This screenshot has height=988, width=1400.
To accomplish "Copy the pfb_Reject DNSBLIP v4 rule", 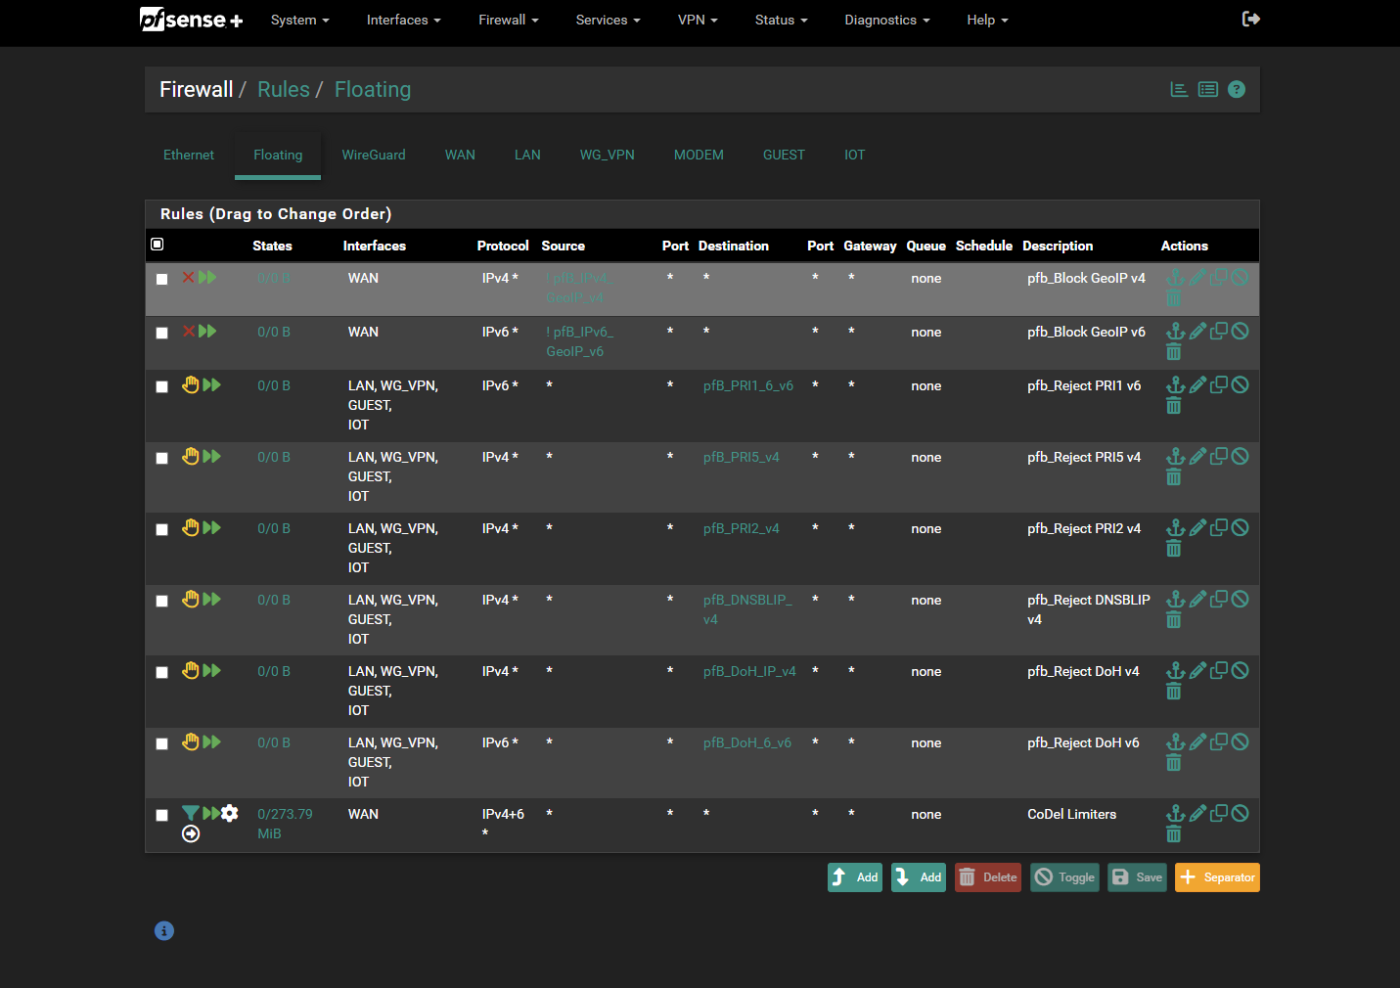I will [1219, 599].
